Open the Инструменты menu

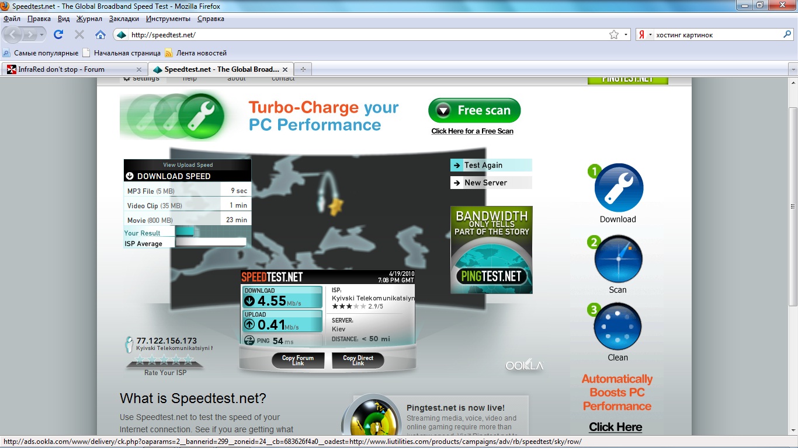(x=169, y=19)
